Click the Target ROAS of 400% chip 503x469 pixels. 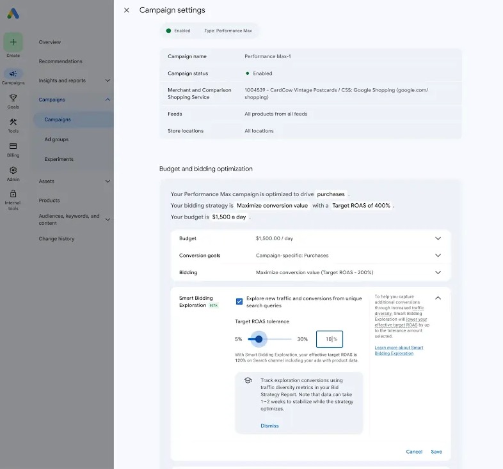361,206
